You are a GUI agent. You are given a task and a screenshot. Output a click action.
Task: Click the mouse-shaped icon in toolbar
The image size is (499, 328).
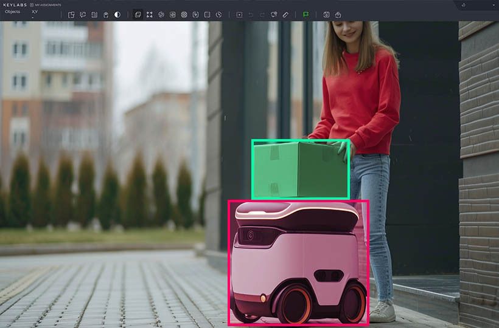point(106,15)
